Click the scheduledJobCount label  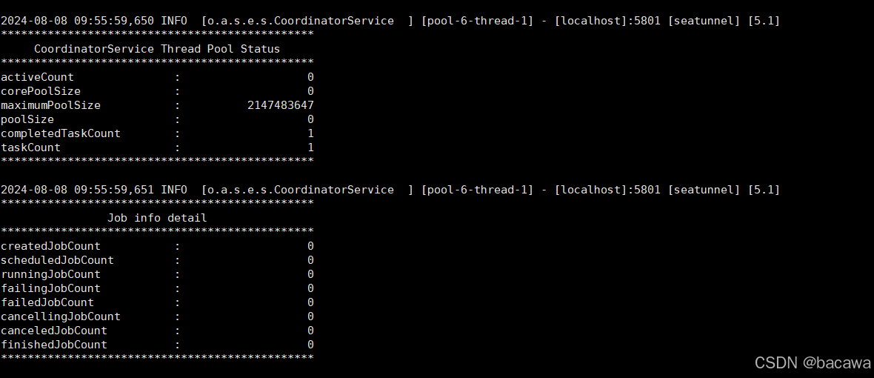(x=58, y=260)
